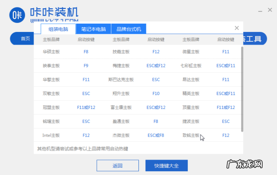Select the Intel主板 cell
The width and height of the screenshot is (277, 175).
(51, 135)
